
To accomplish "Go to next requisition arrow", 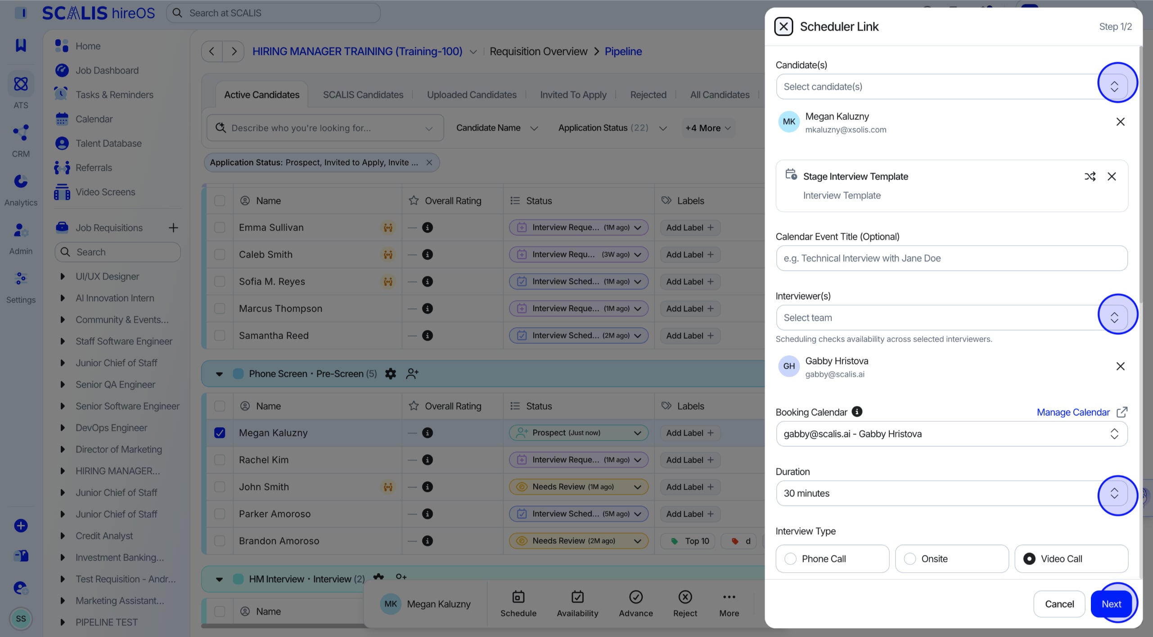I will tap(234, 51).
